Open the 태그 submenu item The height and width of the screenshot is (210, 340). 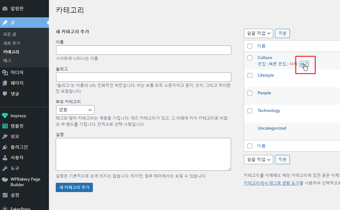click(7, 60)
